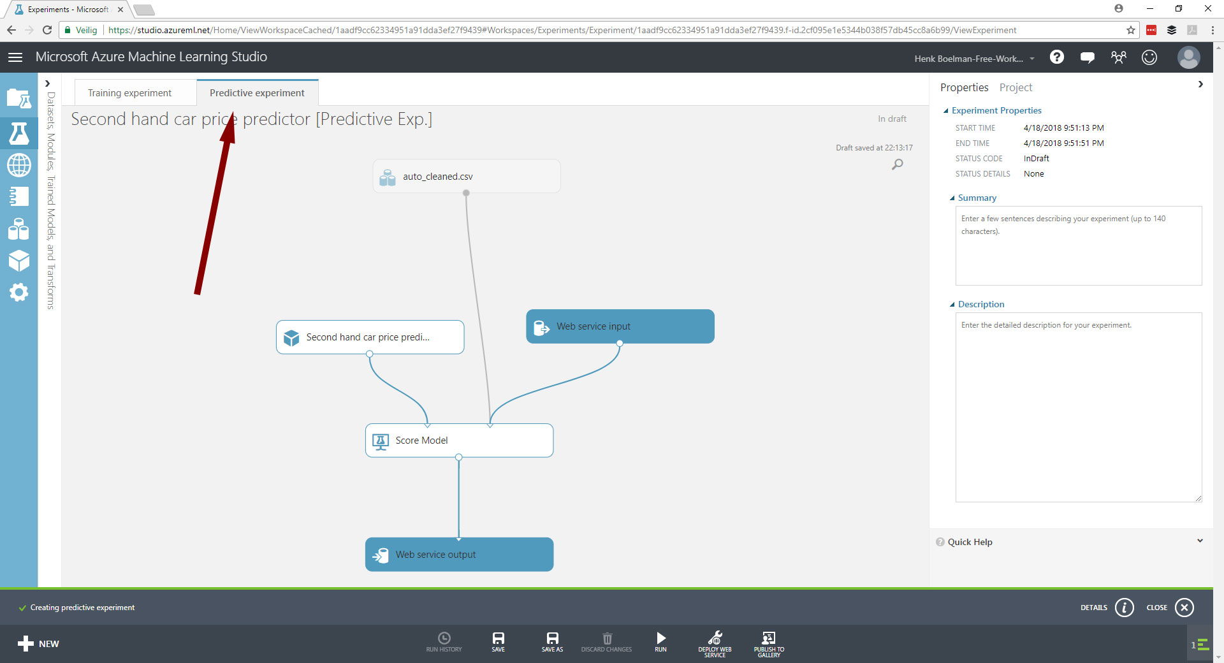
Task: Open the Projects sidebar icon
Action: 18,99
